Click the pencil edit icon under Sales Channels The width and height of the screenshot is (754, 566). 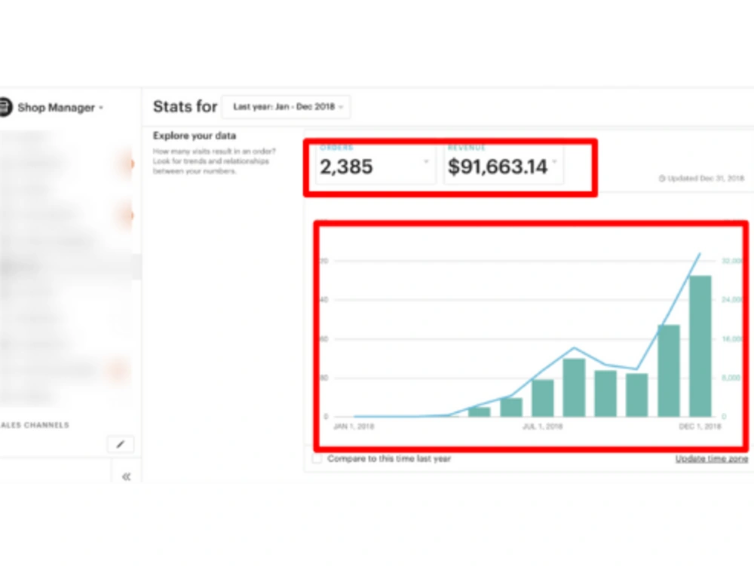click(x=120, y=444)
